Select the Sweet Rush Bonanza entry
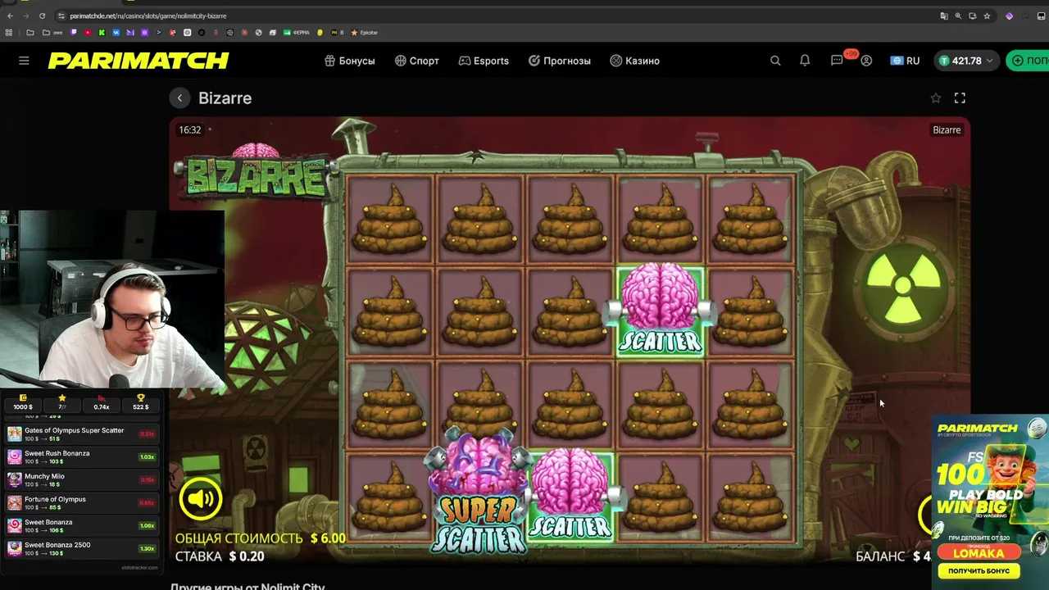 pos(80,456)
